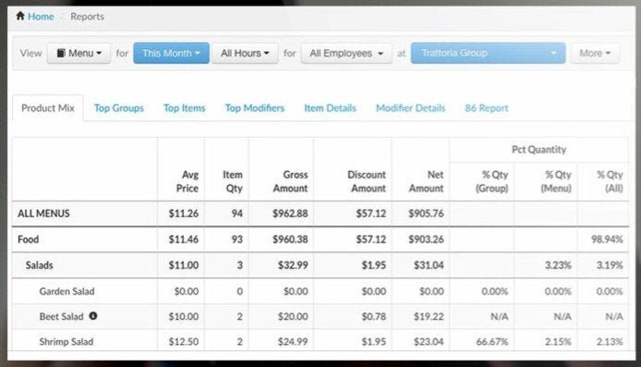641x367 pixels.
Task: Switch to the Top Modifiers tab
Action: click(255, 108)
